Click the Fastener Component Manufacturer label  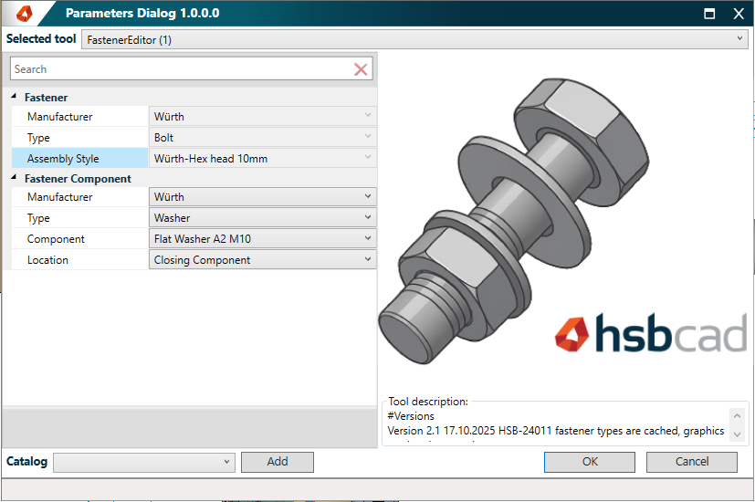point(59,197)
